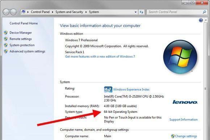Screen dimensions: 210x140
Task: Select System breadcrumb item
Action: 94,12
